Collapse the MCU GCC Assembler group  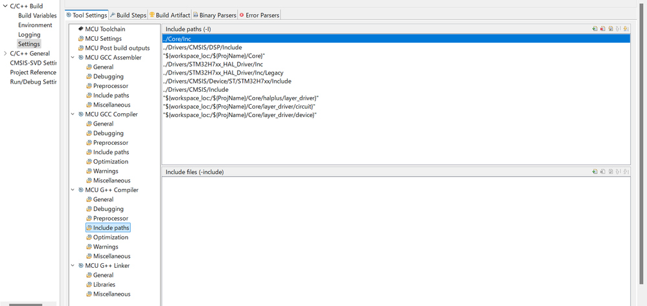click(x=73, y=58)
